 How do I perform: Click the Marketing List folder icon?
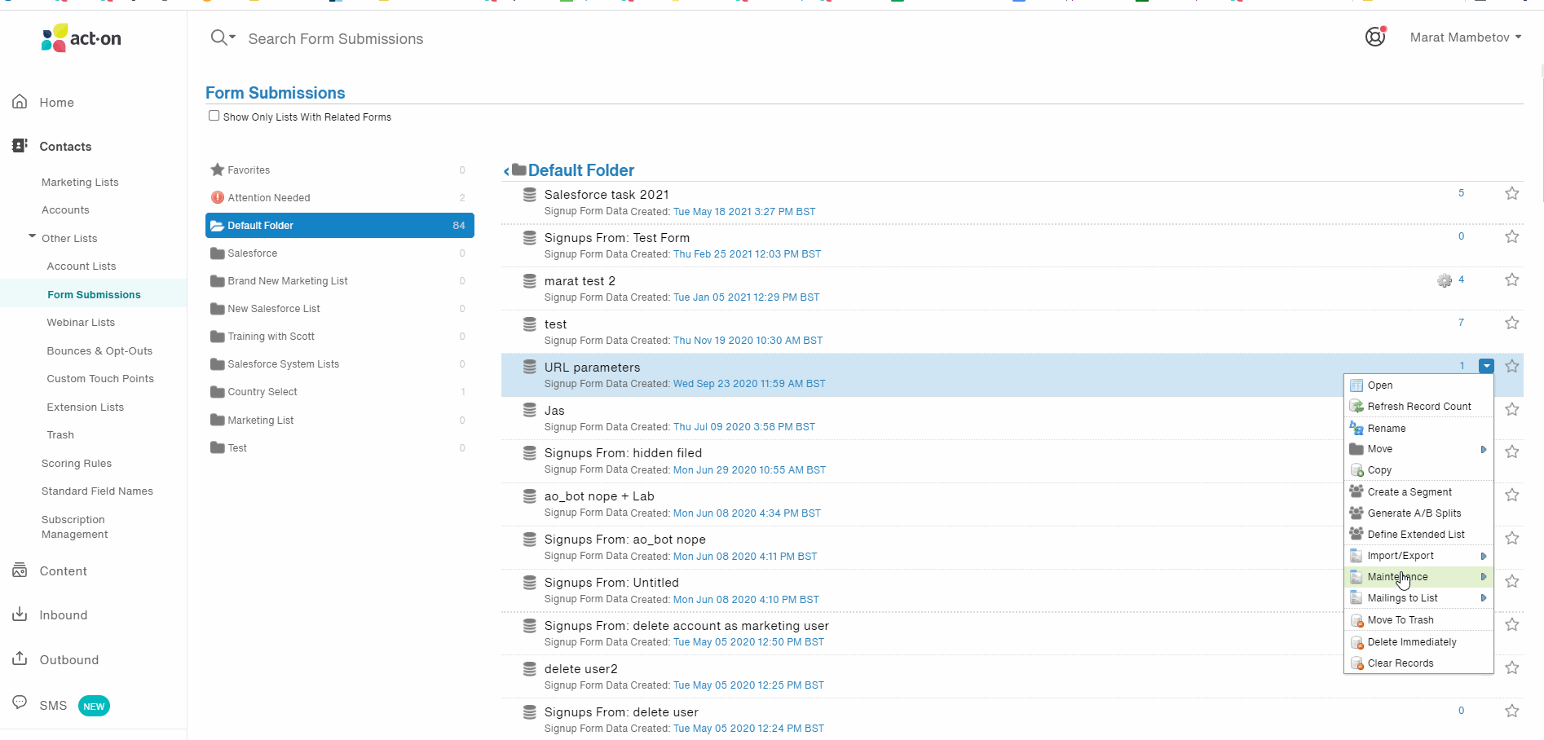tap(218, 420)
